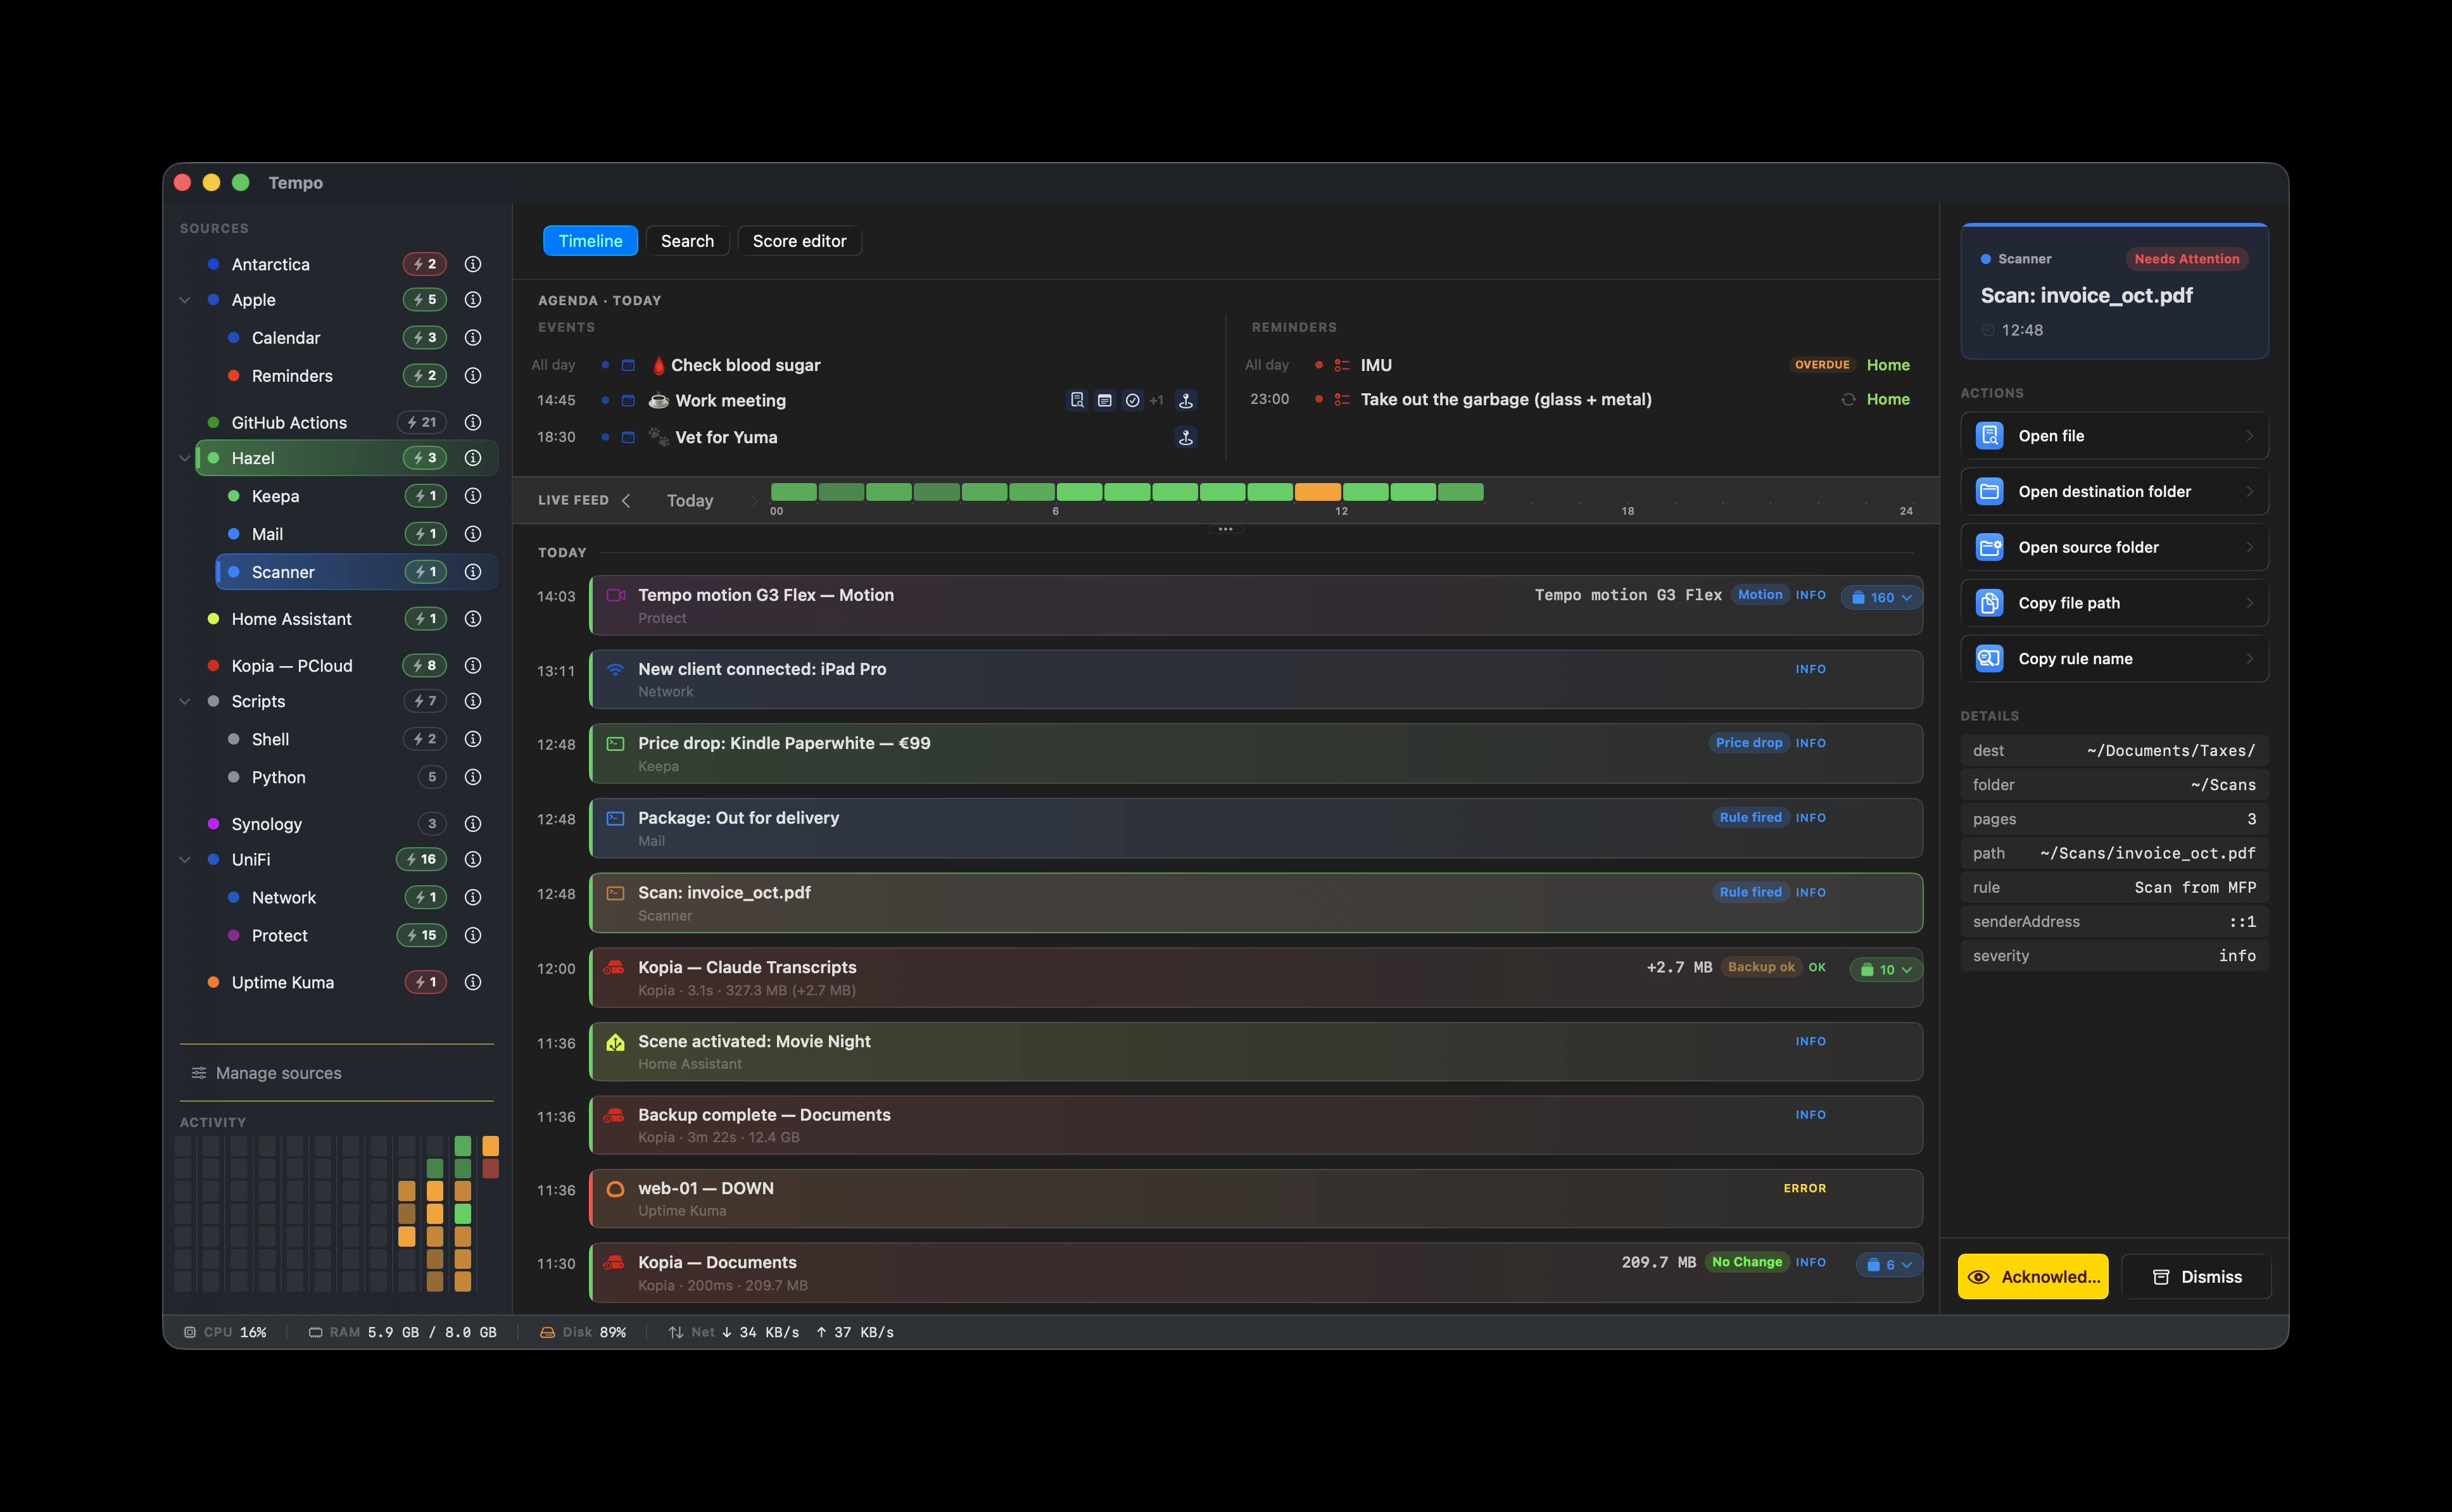The width and height of the screenshot is (2452, 1512).
Task: Acknowledge the scan event
Action: point(2033,1276)
